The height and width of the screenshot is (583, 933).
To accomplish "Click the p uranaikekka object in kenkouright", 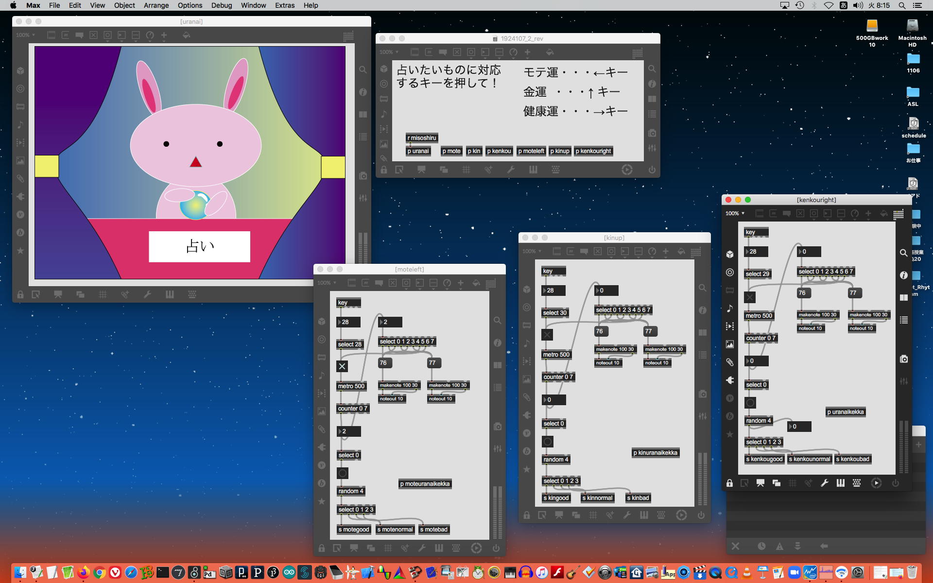I will tap(846, 412).
